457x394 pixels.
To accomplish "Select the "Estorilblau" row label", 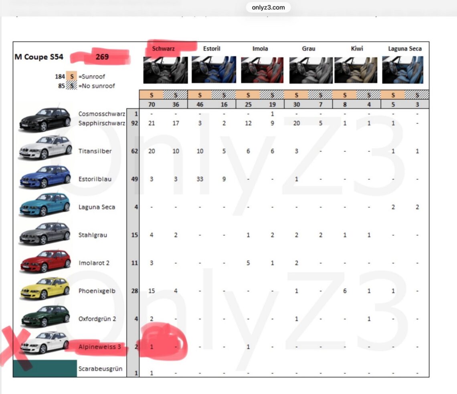I will [x=95, y=179].
